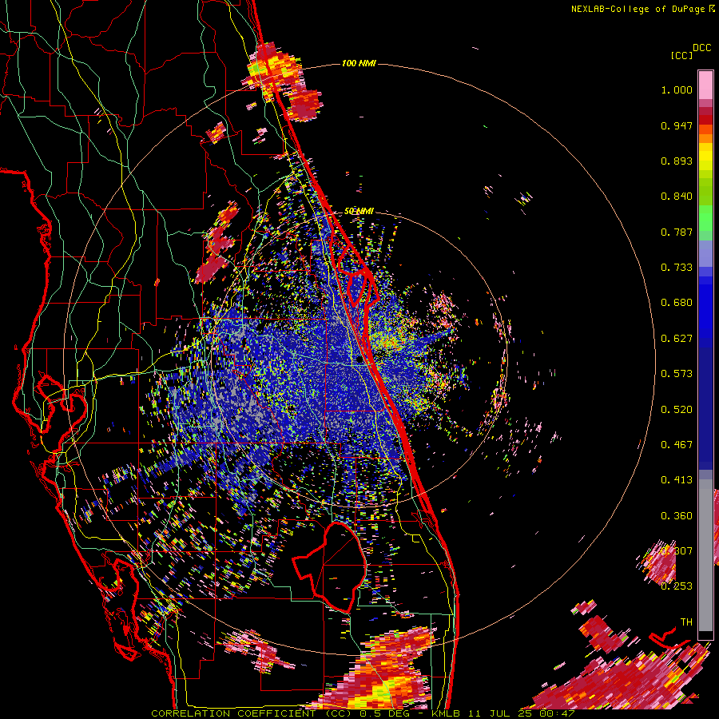Image resolution: width=719 pixels, height=719 pixels.
Task: Select the 0.787 scale value
Action: (677, 232)
